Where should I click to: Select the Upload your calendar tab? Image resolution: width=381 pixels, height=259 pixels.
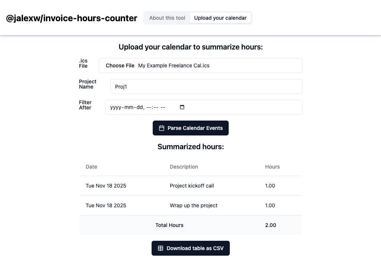tap(220, 18)
